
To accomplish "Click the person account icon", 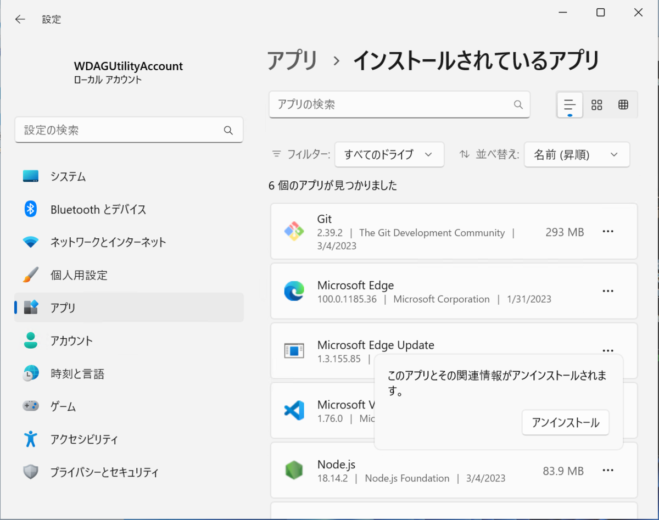I will tap(31, 340).
